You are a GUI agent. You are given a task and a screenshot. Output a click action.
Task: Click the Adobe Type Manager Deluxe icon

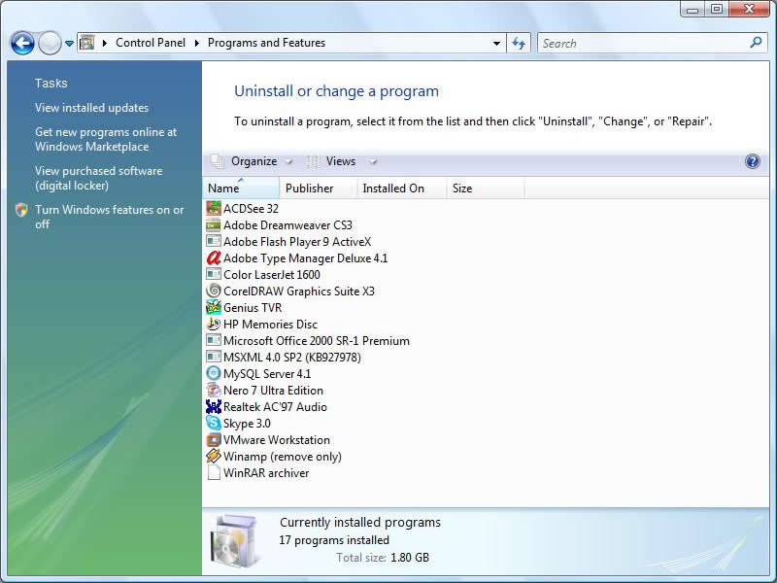[x=214, y=257]
